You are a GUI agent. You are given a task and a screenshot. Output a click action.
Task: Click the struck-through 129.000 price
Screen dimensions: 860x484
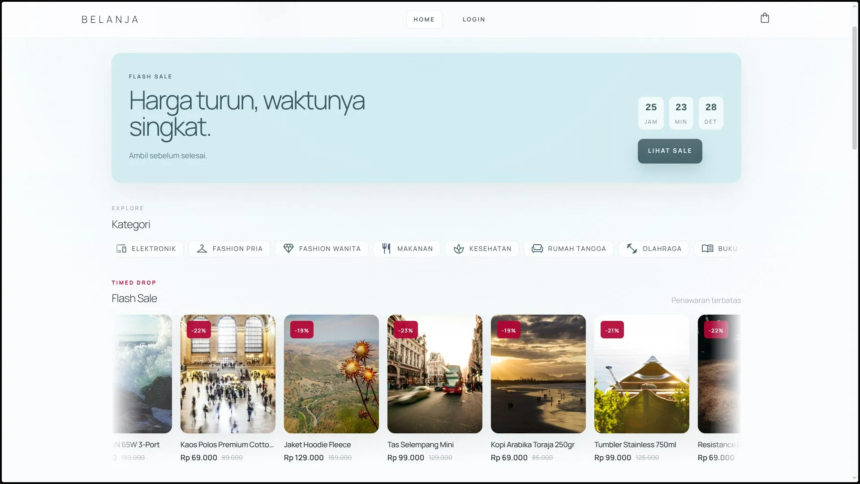tap(440, 458)
